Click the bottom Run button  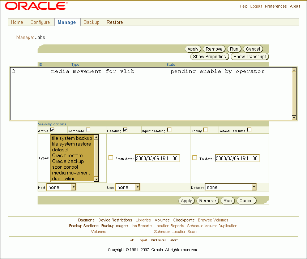228,201
